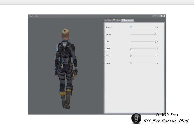The image size is (194, 129).
Task: Click the Headset value 0
Action: tap(157, 27)
